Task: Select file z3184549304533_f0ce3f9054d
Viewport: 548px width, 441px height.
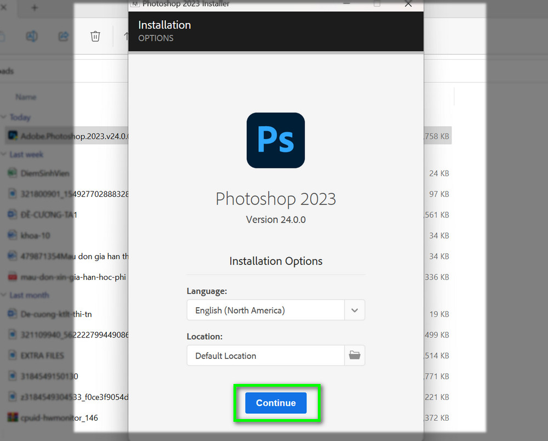Action: tap(75, 397)
